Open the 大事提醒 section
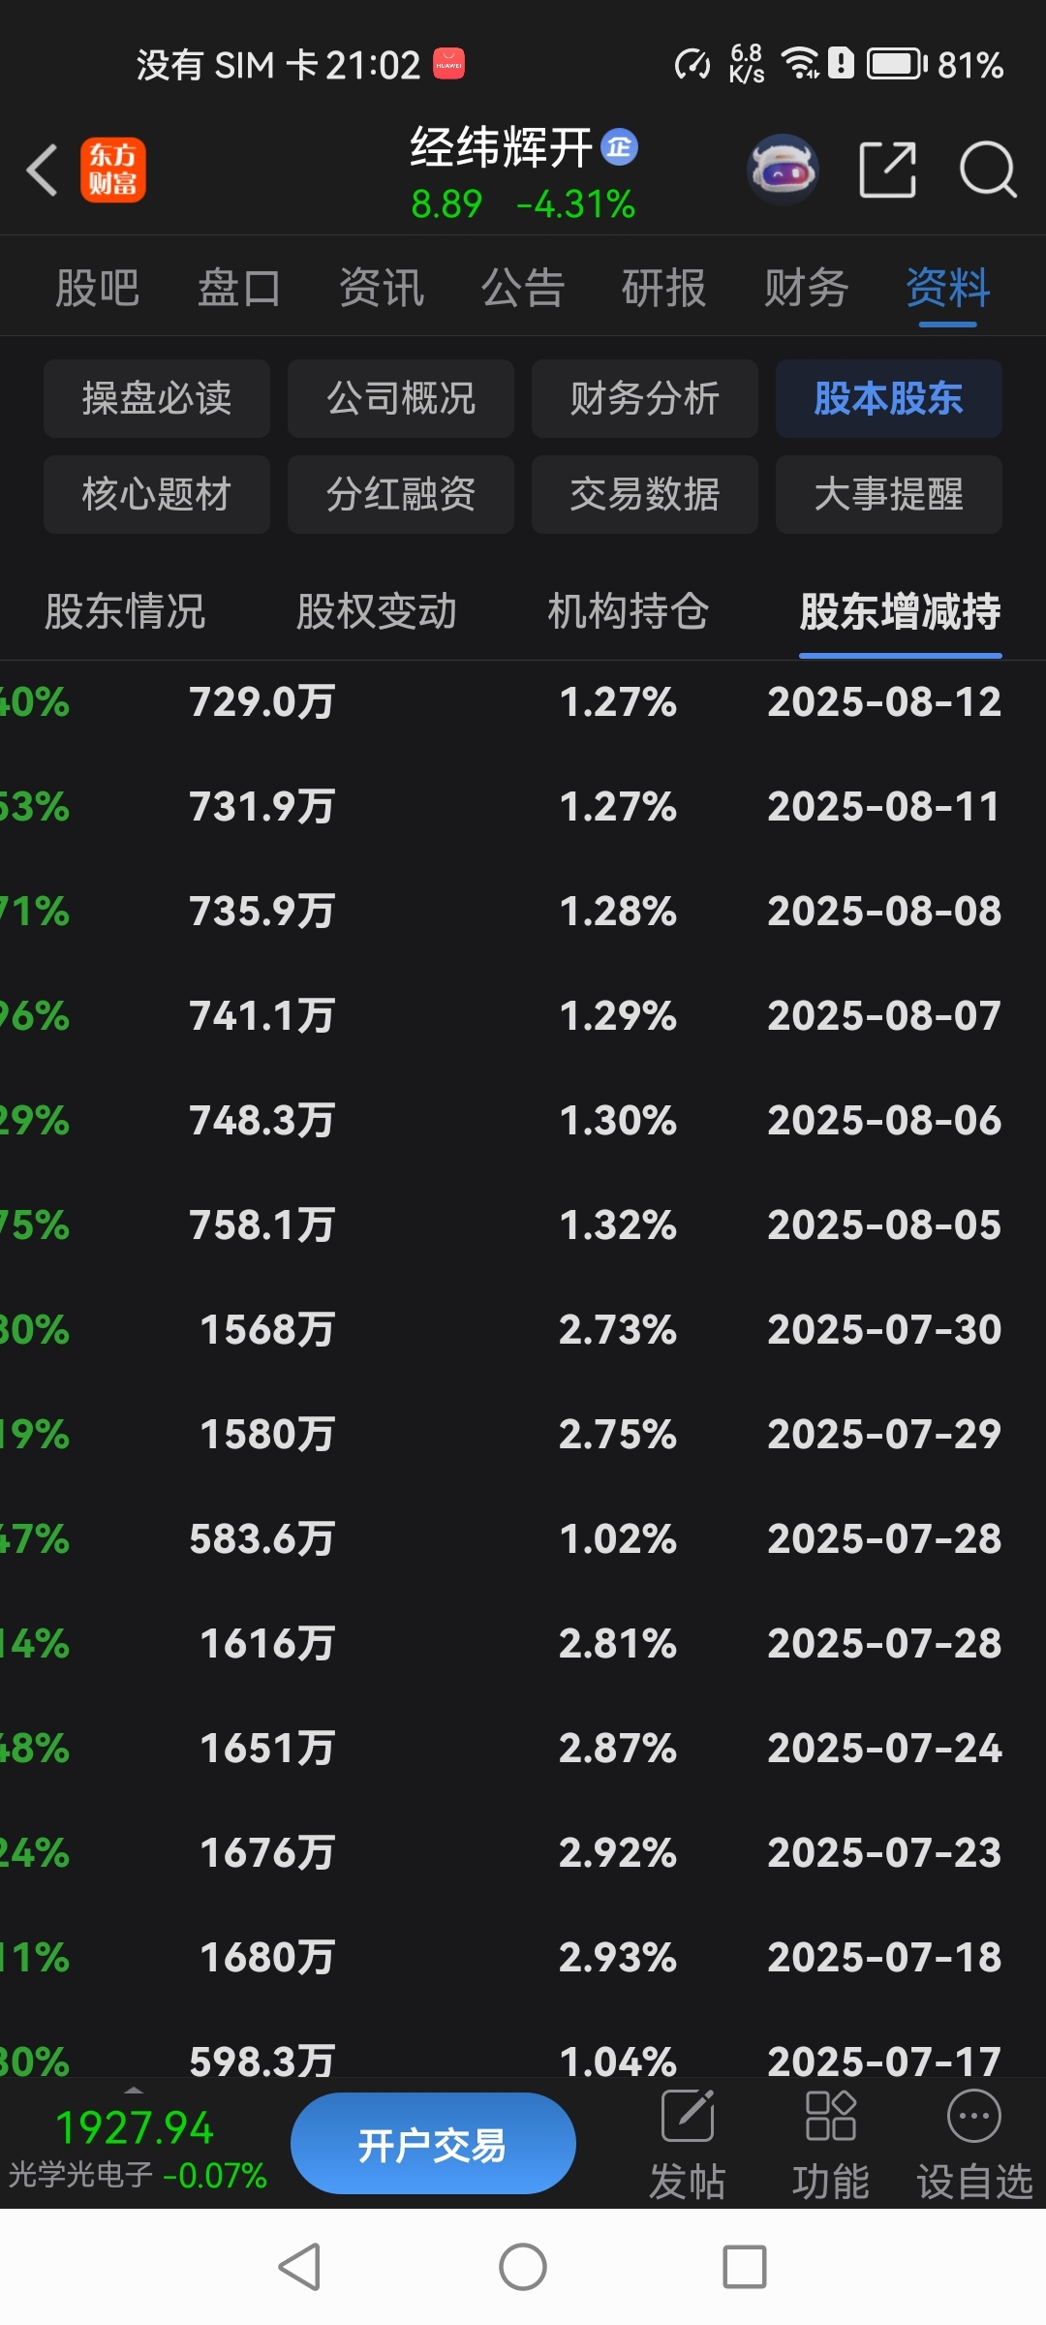Viewport: 1046px width, 2325px height. click(x=888, y=494)
